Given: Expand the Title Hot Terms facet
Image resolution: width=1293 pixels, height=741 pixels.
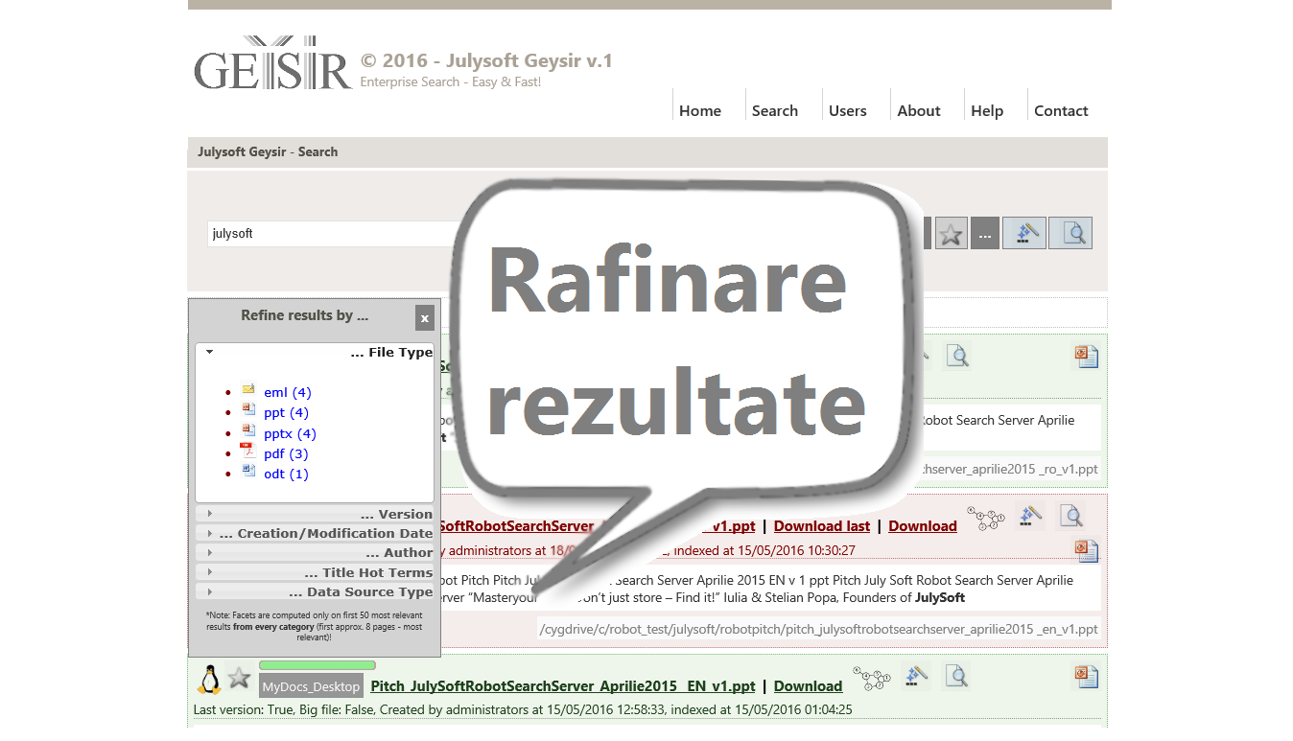Looking at the screenshot, I should pos(315,572).
